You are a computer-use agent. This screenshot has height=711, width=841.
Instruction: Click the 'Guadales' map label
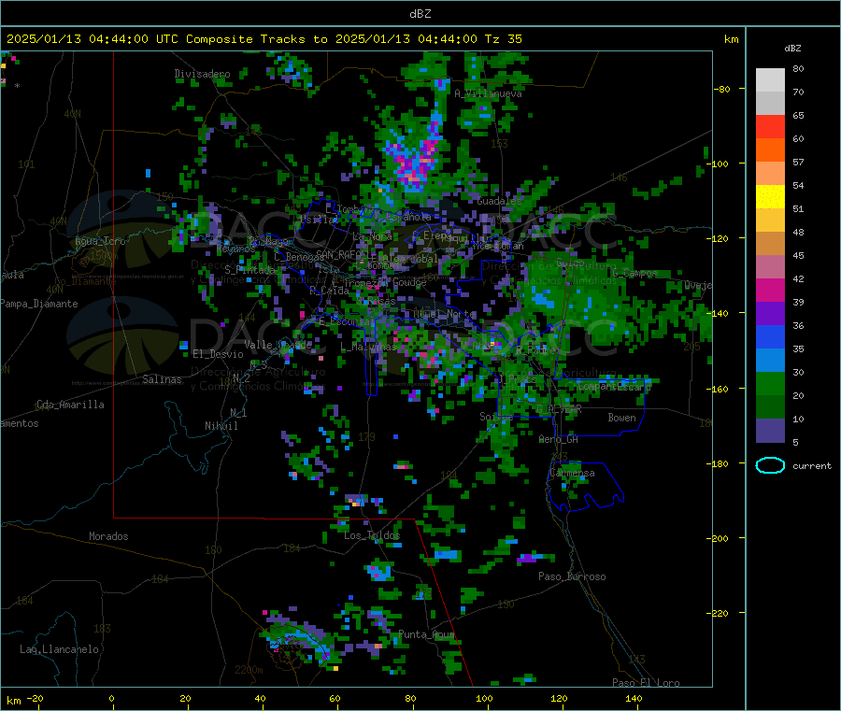pyautogui.click(x=499, y=201)
